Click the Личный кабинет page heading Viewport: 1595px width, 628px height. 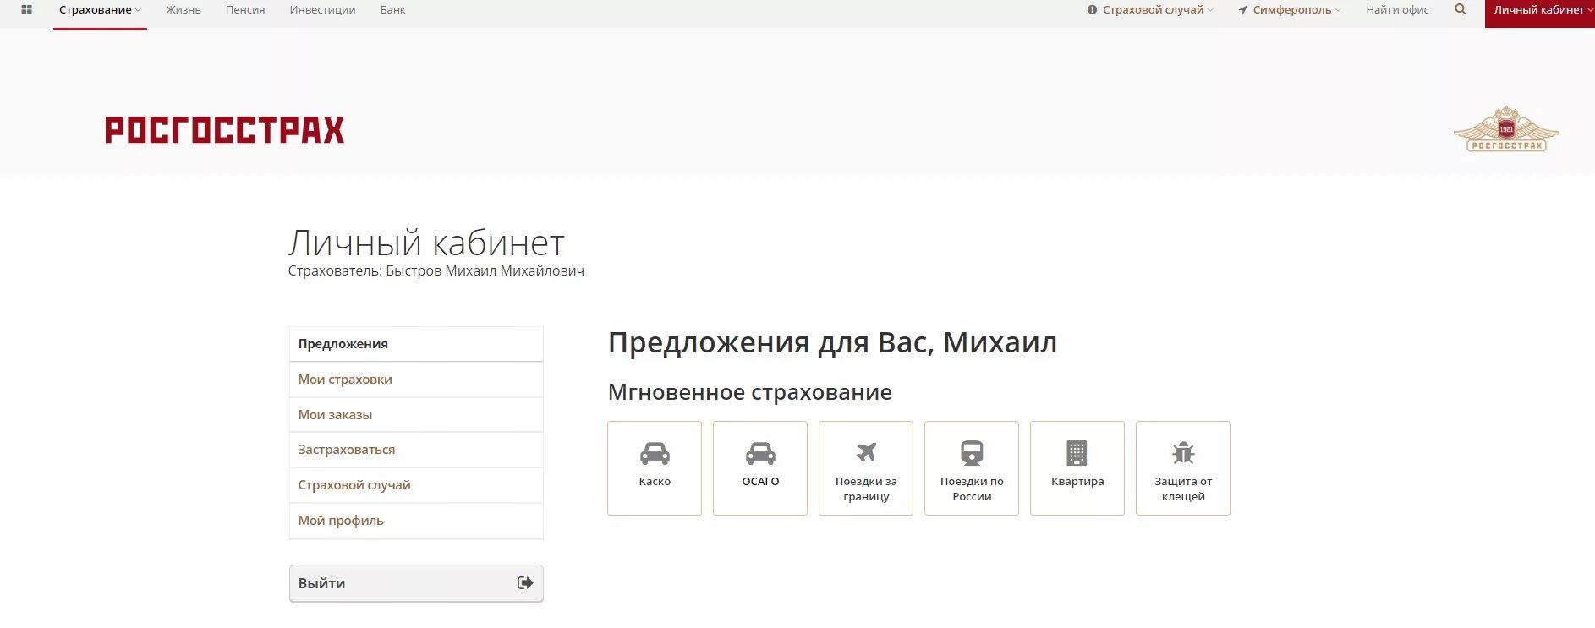(426, 243)
